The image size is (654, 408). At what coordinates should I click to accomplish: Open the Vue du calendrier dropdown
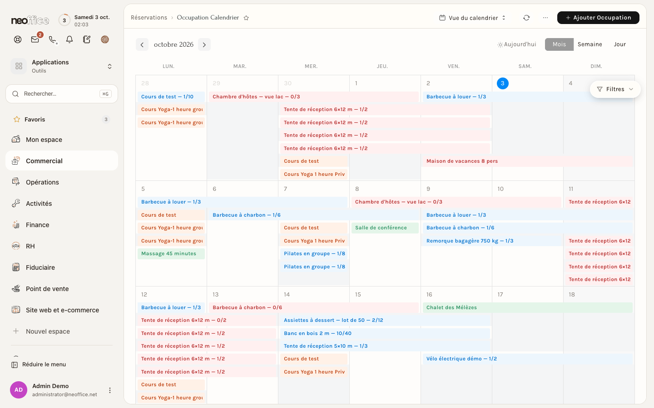[472, 18]
